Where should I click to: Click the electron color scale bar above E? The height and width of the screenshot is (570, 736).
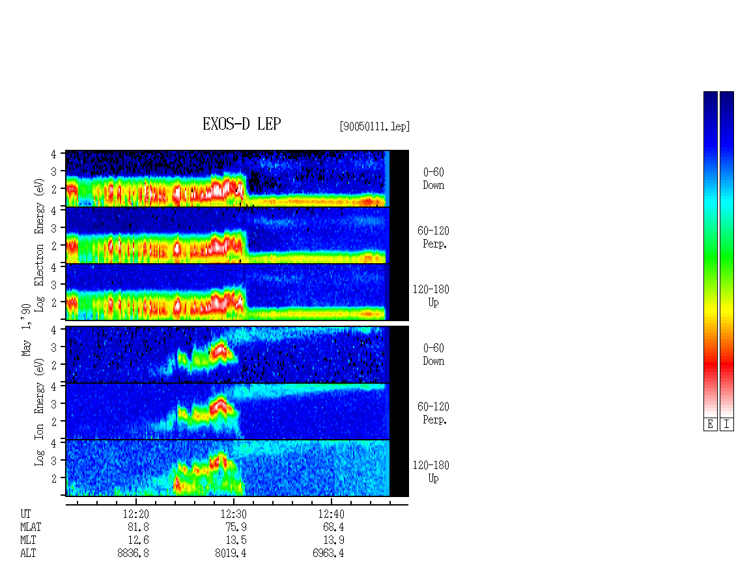(x=710, y=254)
